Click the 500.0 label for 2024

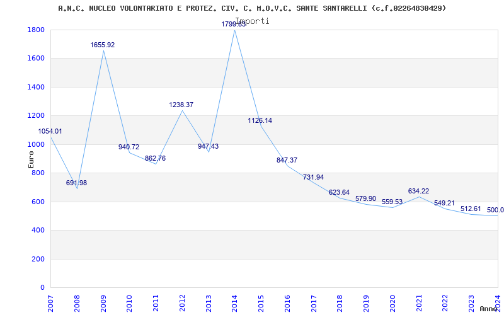tap(495, 210)
